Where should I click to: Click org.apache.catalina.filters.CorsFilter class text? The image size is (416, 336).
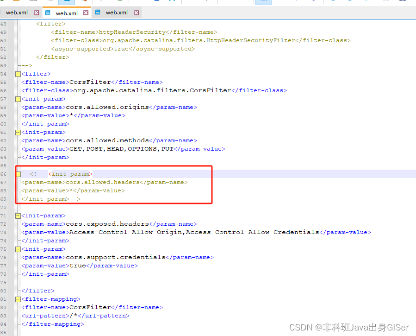pos(152,90)
